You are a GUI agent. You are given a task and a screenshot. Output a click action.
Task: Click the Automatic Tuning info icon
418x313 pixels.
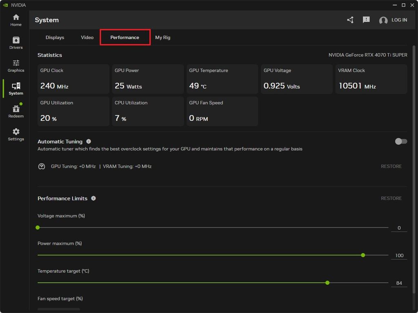coord(89,141)
